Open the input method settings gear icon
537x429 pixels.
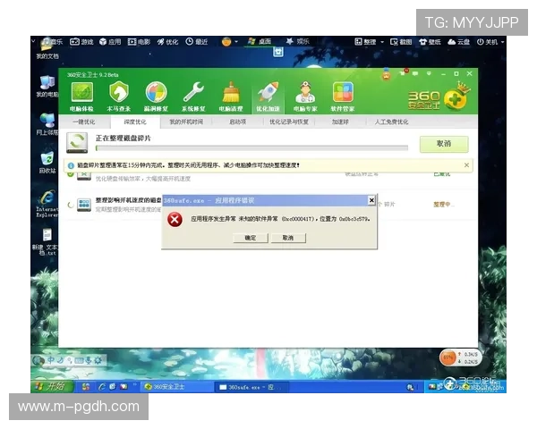point(98,360)
